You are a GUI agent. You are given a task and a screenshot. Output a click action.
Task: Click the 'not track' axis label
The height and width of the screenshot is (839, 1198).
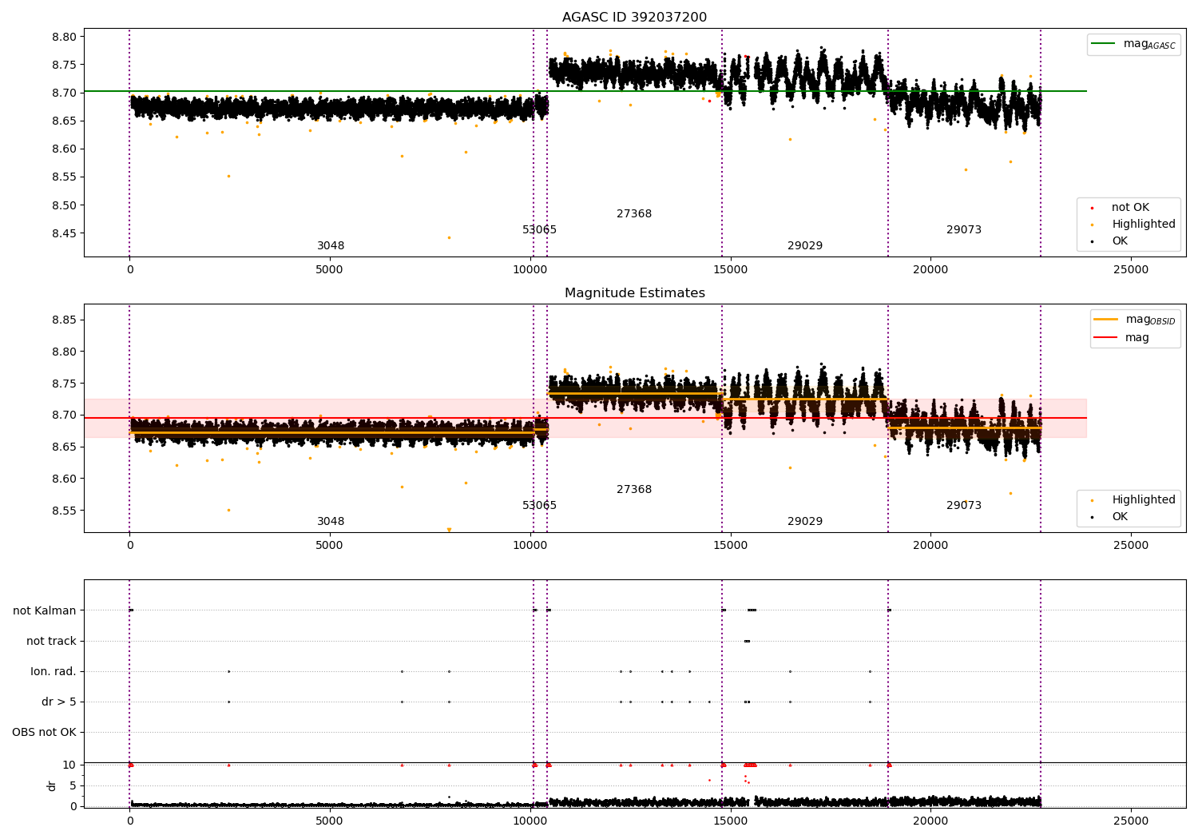coord(51,642)
